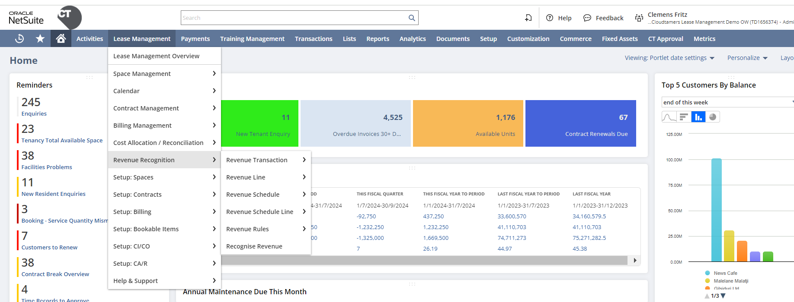Click the tallest News Cafe chart bar

click(717, 210)
